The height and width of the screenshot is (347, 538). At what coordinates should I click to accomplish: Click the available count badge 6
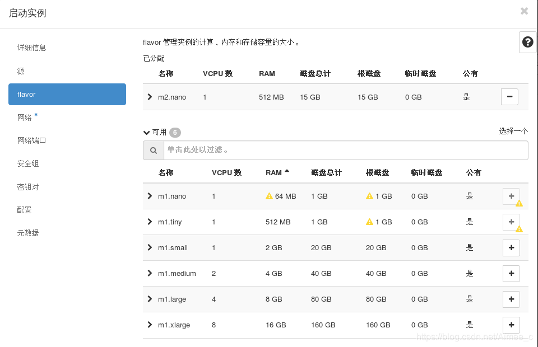pos(175,132)
